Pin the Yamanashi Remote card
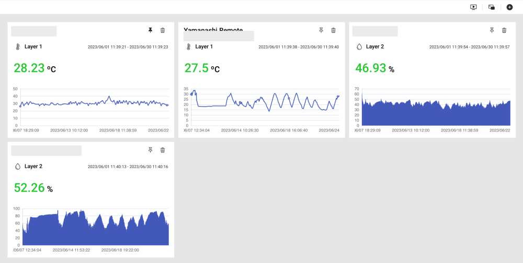 (321, 30)
